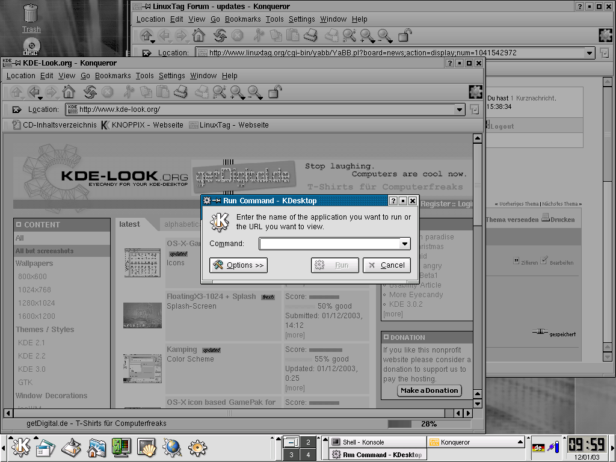The width and height of the screenshot is (616, 462).
Task: Go Back in the KDE-Look Konqueror window
Action: 34,92
